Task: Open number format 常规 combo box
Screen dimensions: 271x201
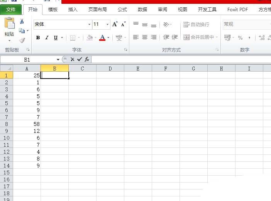Action: (247, 24)
